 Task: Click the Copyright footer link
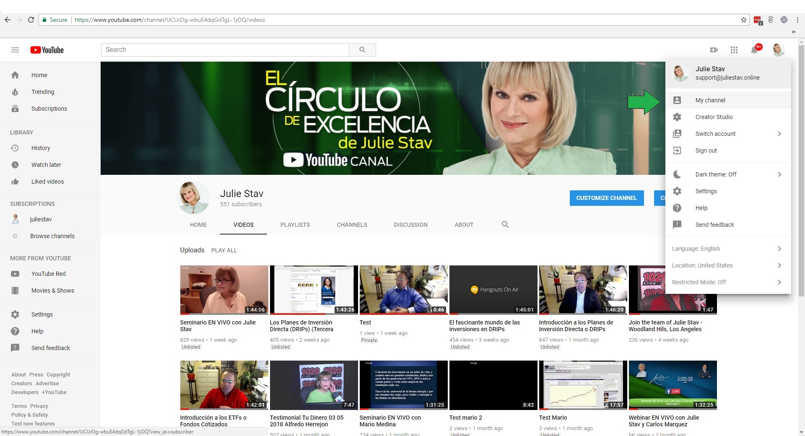click(x=58, y=375)
